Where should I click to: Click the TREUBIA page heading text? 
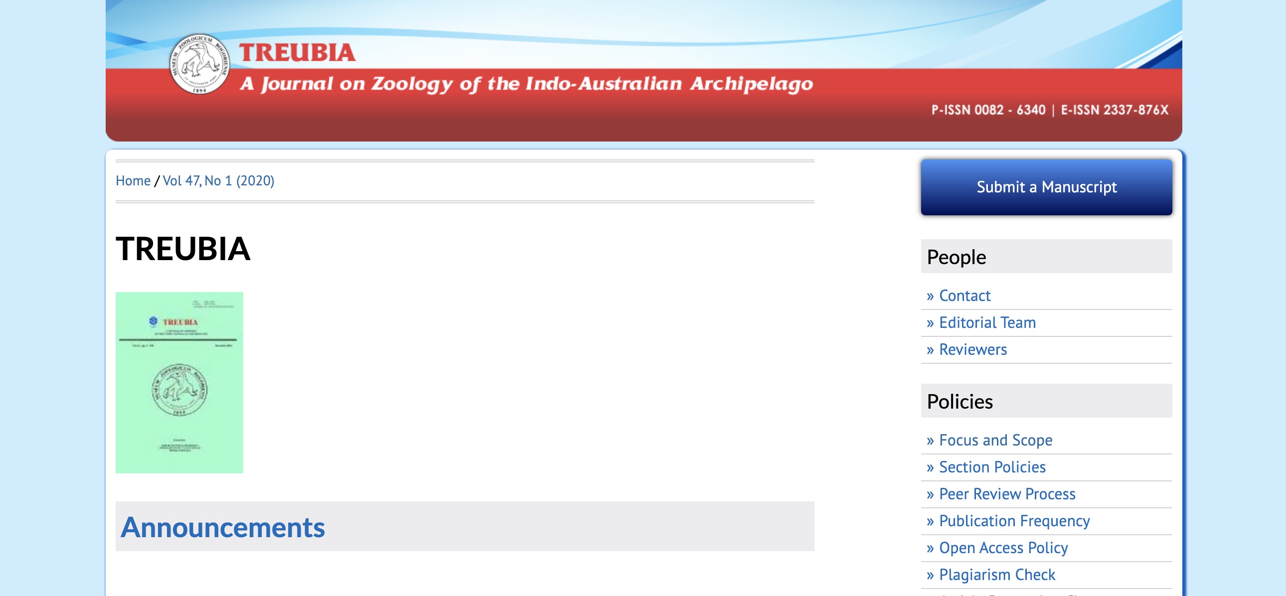(183, 249)
